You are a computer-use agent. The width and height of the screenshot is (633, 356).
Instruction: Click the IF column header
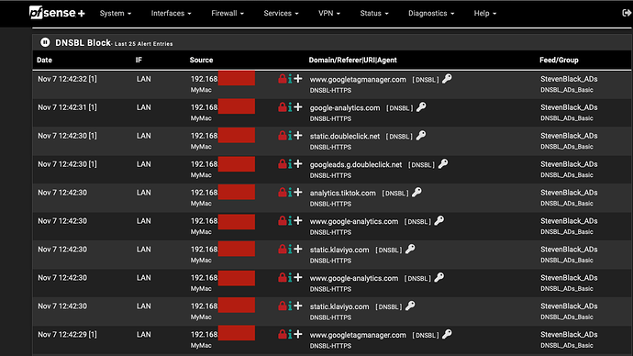[139, 61]
